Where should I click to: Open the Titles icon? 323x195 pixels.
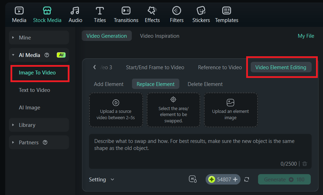point(100,11)
